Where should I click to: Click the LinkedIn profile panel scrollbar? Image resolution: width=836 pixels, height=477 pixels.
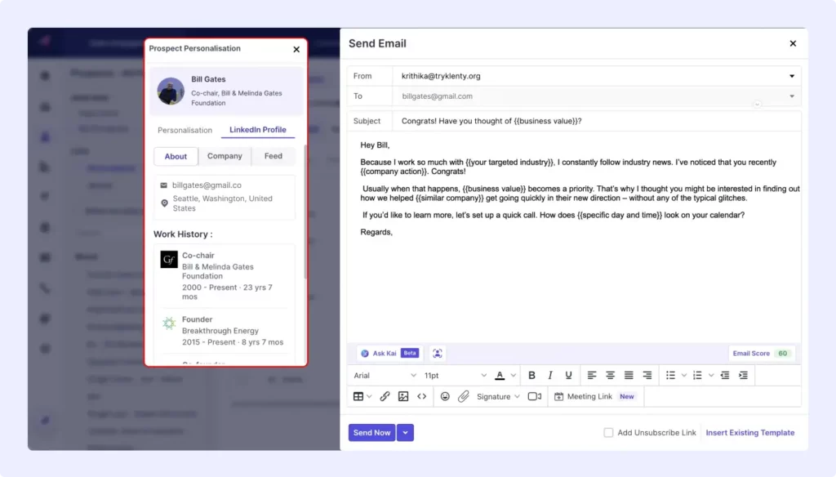[x=305, y=212]
